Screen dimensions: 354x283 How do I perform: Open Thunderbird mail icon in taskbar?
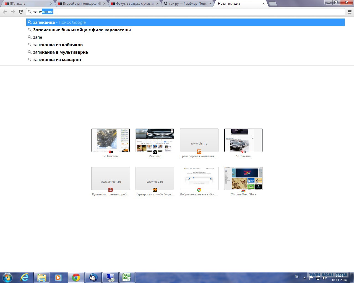[93, 277]
